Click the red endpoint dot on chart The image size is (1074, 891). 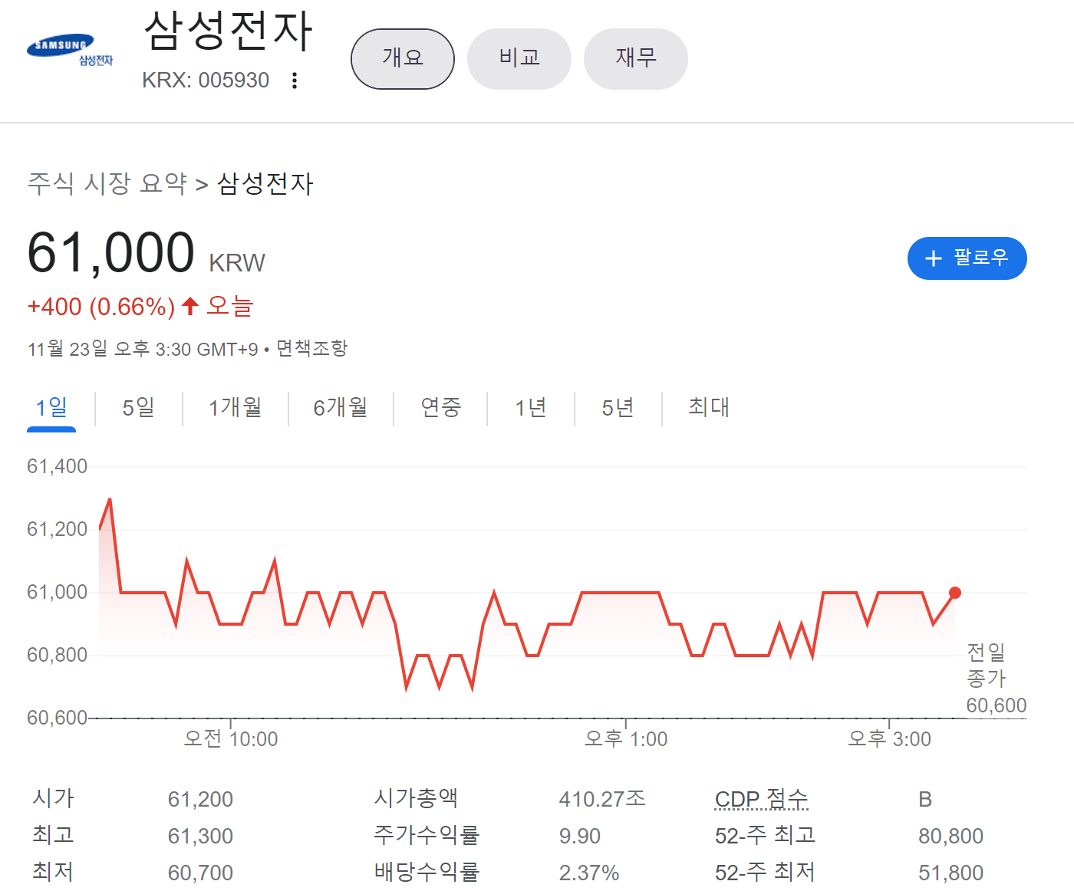point(955,593)
